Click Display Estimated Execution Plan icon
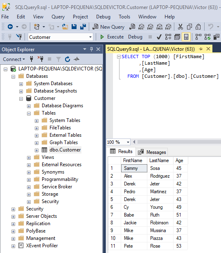Screen dimensions: 221x253 168,37
